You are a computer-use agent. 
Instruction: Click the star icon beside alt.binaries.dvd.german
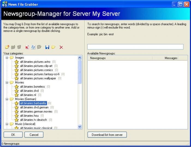(16, 108)
